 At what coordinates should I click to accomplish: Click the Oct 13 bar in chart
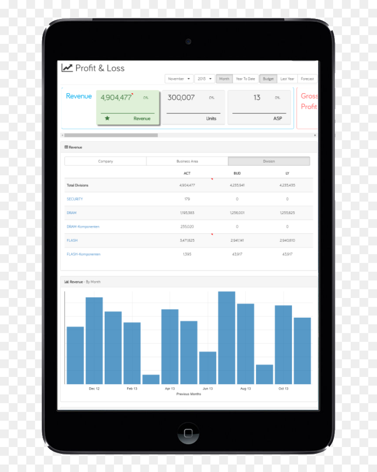click(283, 344)
